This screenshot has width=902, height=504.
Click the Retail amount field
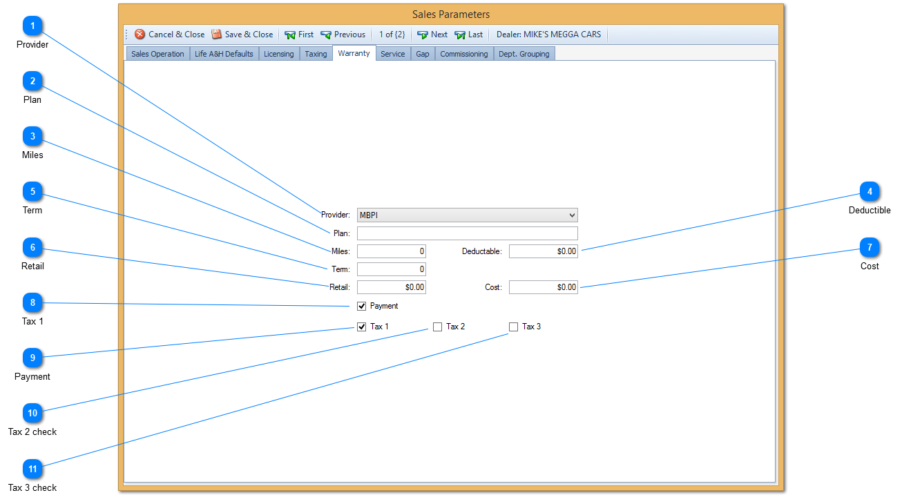392,287
